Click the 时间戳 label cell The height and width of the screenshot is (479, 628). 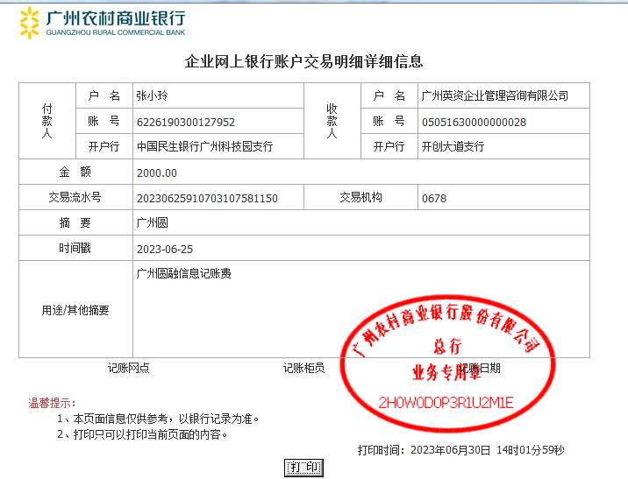(x=75, y=248)
